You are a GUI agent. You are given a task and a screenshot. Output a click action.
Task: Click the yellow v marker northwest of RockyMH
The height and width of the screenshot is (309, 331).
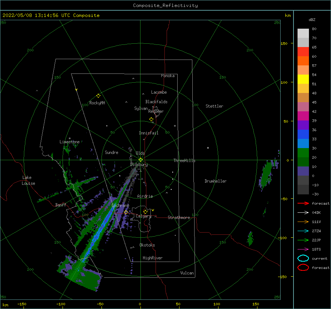(76, 90)
